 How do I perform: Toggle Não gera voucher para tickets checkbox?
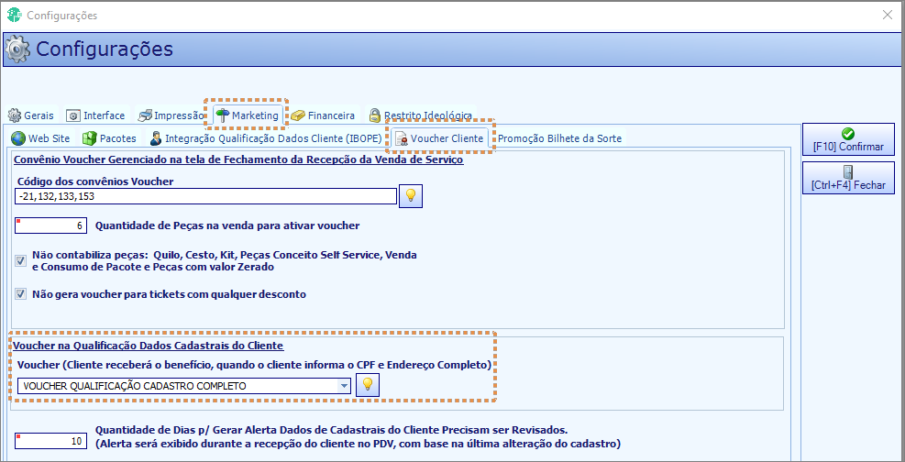tap(21, 294)
